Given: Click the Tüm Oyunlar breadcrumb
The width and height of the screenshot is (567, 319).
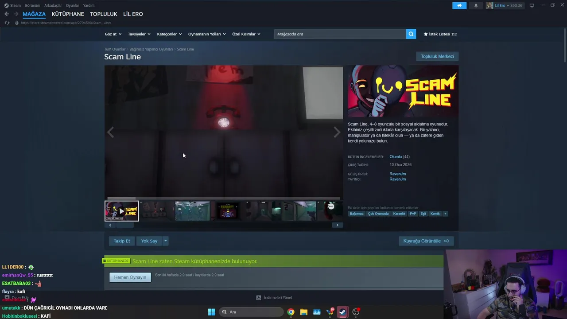Looking at the screenshot, I should (x=115, y=49).
